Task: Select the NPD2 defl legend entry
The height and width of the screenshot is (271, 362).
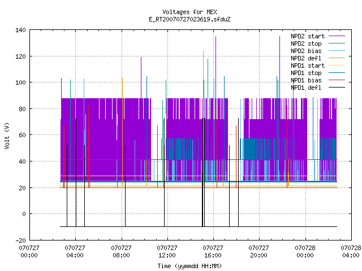Action: tap(306, 58)
